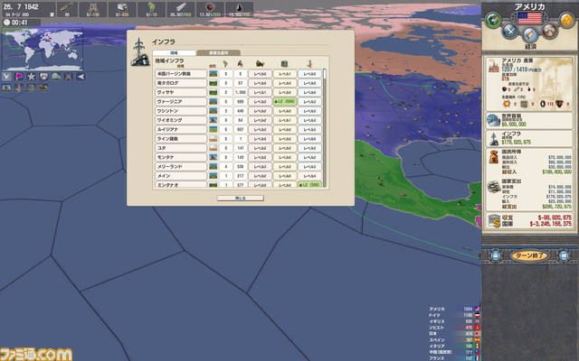Click the American flag emblem

point(529,18)
